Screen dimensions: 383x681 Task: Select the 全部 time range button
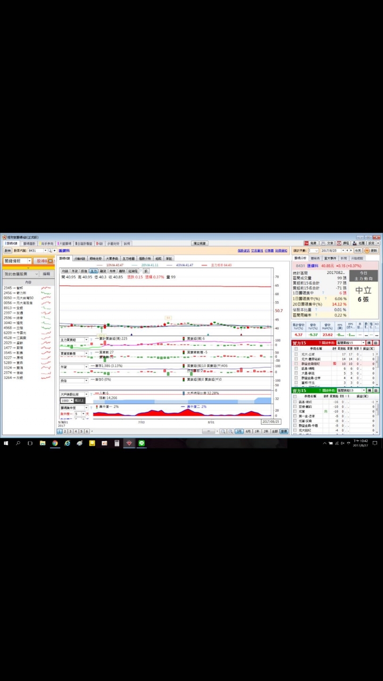274,431
